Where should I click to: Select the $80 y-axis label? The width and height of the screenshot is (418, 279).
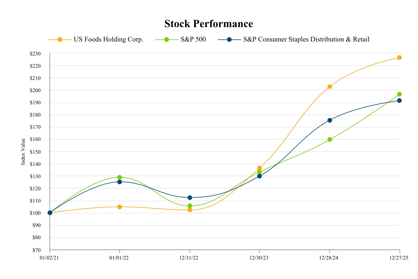coord(36,237)
